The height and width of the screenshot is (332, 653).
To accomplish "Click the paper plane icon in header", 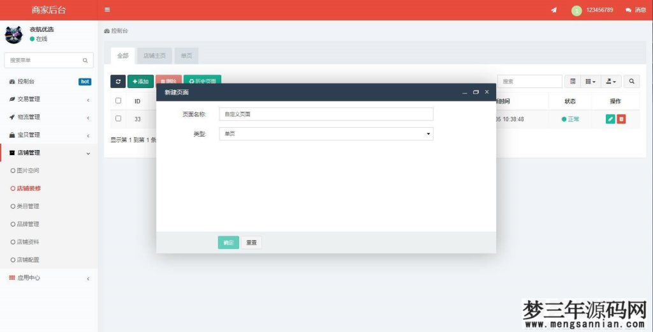I will (x=554, y=10).
